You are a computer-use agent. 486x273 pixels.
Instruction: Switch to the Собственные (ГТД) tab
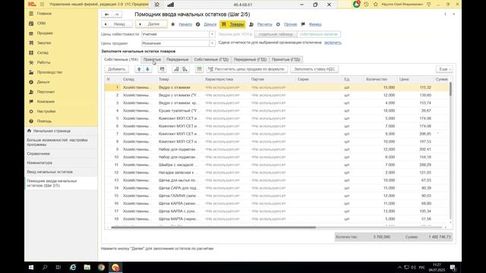click(x=211, y=59)
